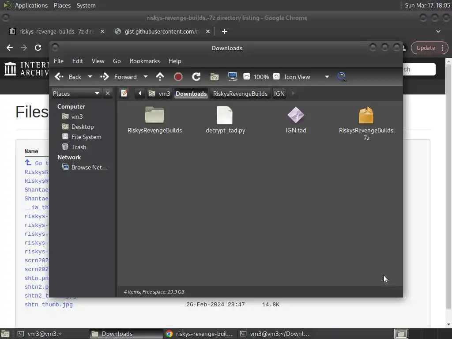This screenshot has height=339, width=452.
Task: Click Internet Archive logo in Chrome
Action: pos(26,69)
